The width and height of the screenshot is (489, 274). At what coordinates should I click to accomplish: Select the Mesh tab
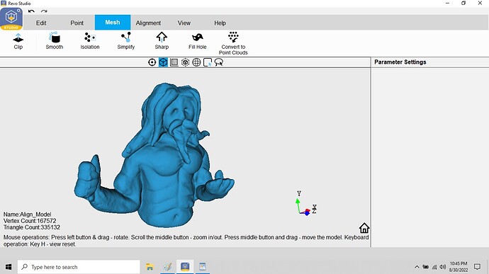(x=113, y=22)
